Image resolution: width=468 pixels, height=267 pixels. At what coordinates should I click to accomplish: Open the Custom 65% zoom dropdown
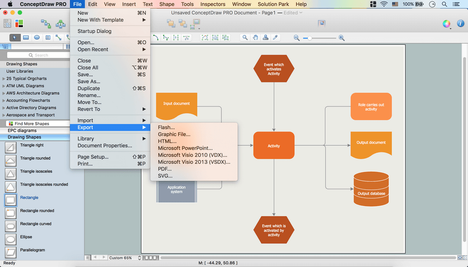coord(124,258)
